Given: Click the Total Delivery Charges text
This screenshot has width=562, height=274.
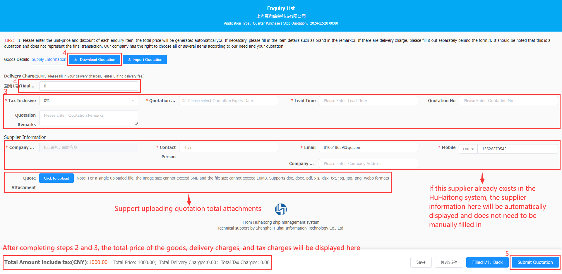Looking at the screenshot, I should [188, 262].
